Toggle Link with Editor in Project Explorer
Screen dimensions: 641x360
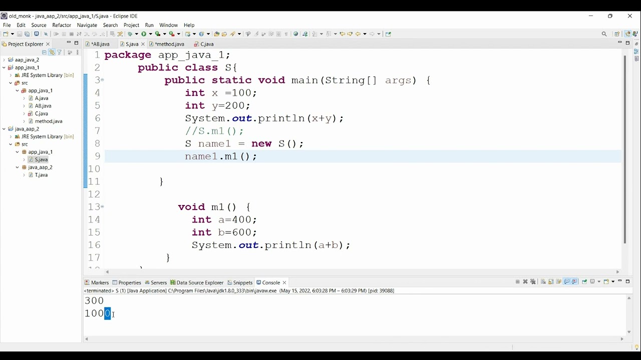(x=52, y=52)
